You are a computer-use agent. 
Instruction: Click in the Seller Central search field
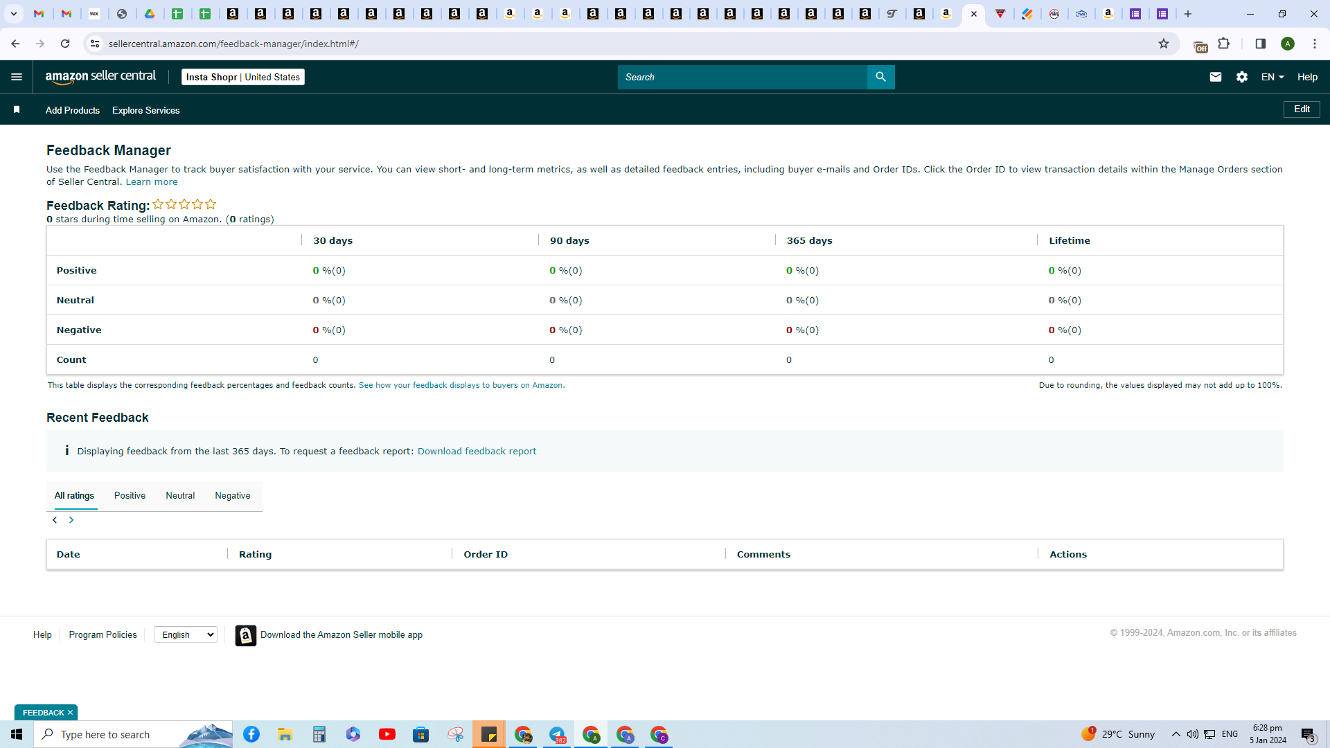(742, 77)
